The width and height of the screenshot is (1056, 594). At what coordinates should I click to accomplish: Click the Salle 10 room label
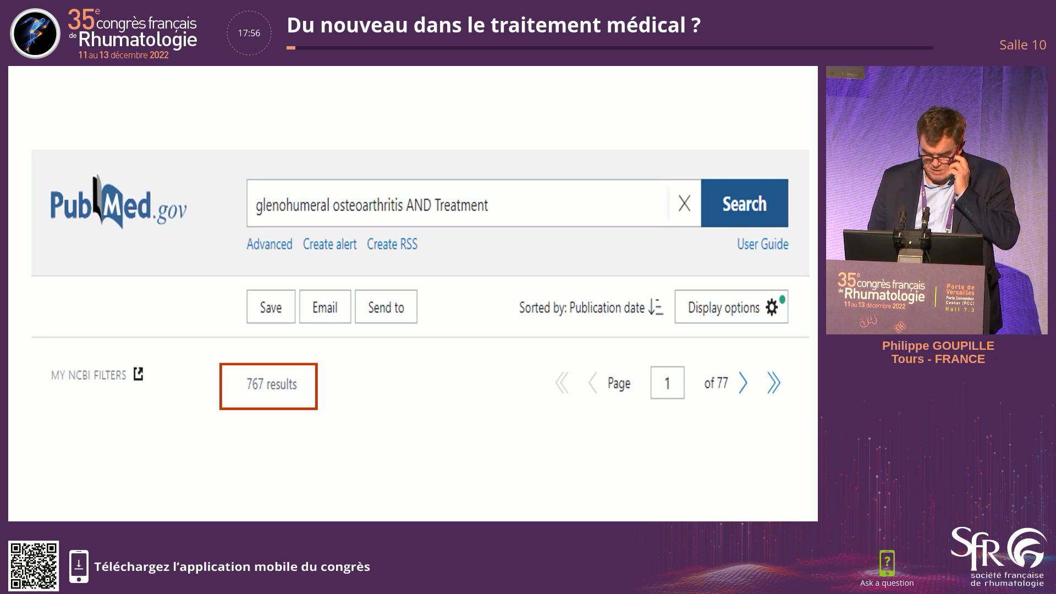tap(1022, 45)
